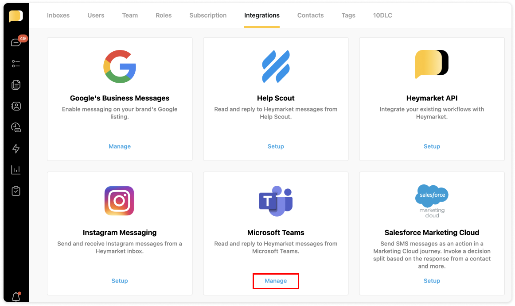Screen dimensions: 515x306
Task: Click the "Help Scout" card title
Action: coord(276,98)
